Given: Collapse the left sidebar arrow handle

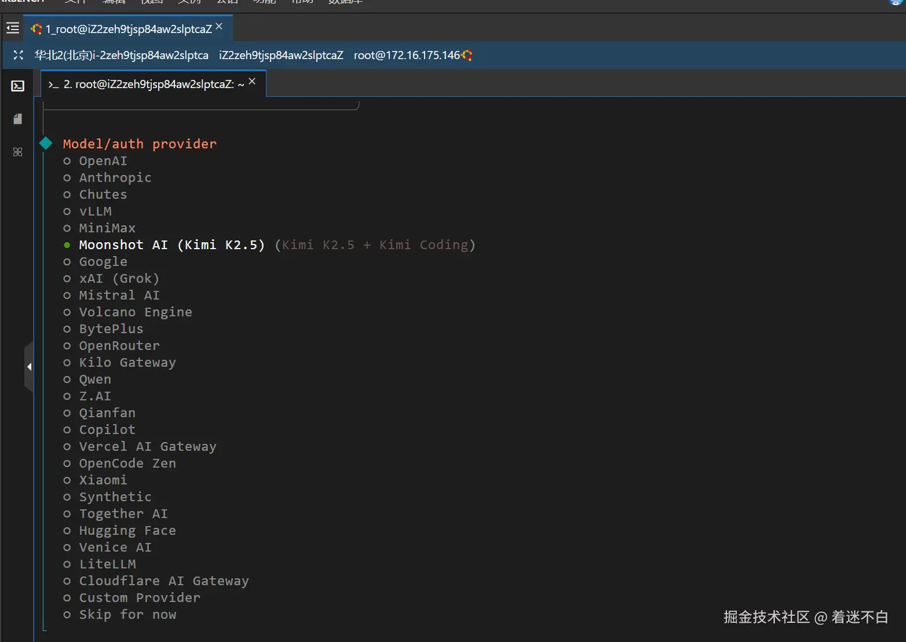Looking at the screenshot, I should coord(29,367).
